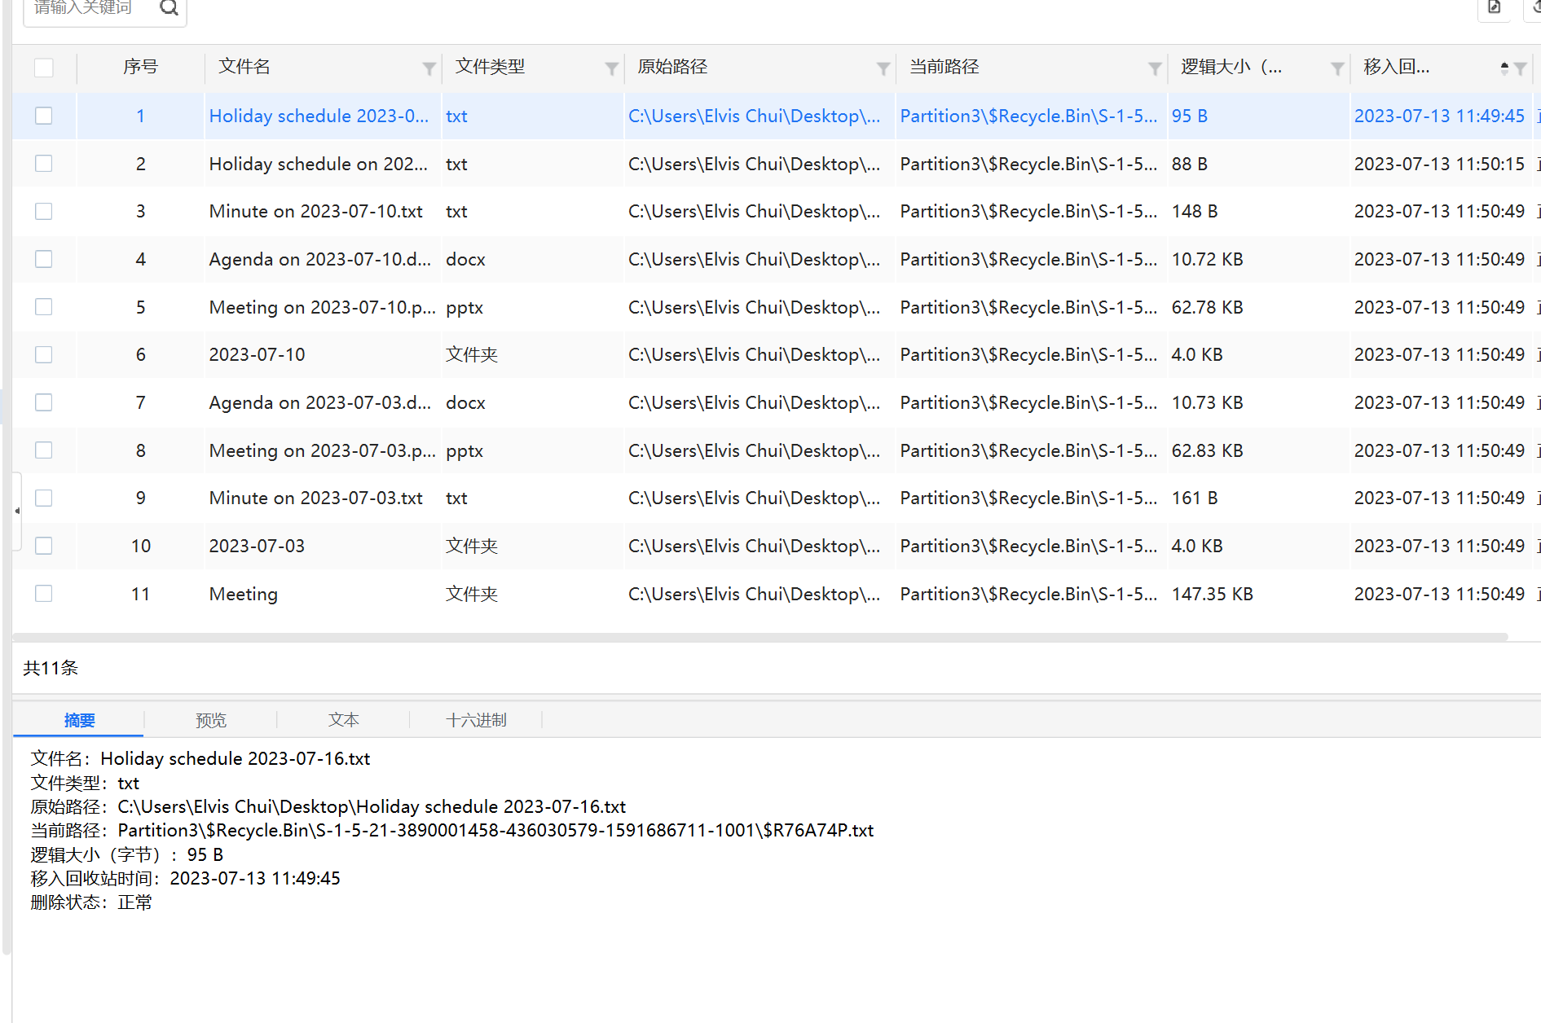Check the Meeting on 2023-07-10 pptx checkbox
This screenshot has width=1541, height=1023.
[x=44, y=307]
